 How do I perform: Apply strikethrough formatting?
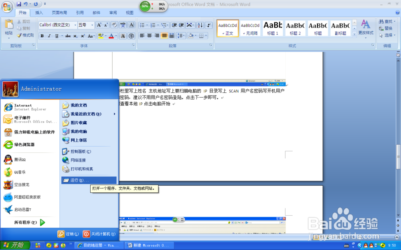(68, 36)
